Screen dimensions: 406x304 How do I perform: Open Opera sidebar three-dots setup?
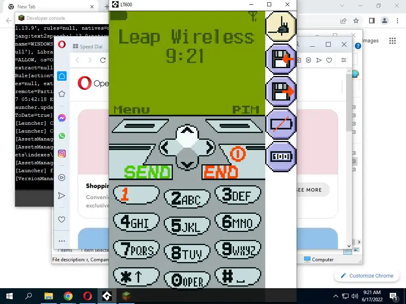[61, 241]
